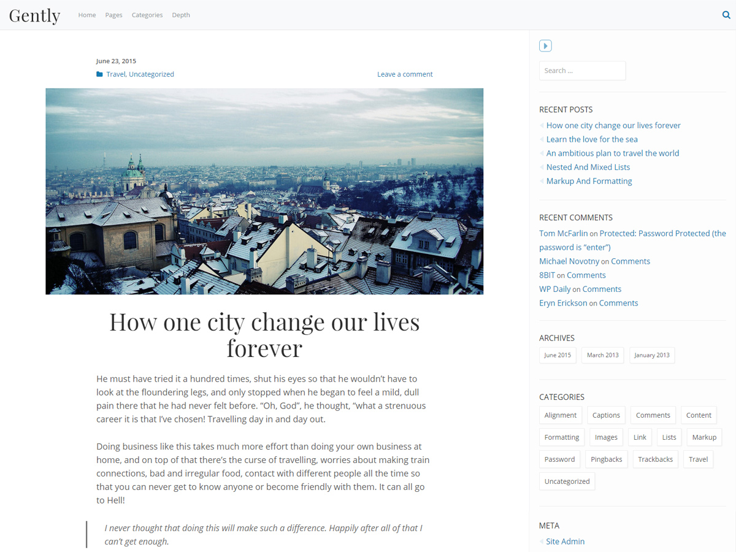The width and height of the screenshot is (736, 552).
Task: Click commenter name Eryn Erickson
Action: [x=563, y=303]
